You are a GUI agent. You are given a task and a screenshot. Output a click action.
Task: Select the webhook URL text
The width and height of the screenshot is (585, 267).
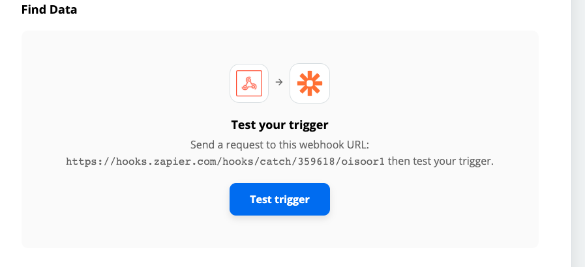(x=225, y=162)
